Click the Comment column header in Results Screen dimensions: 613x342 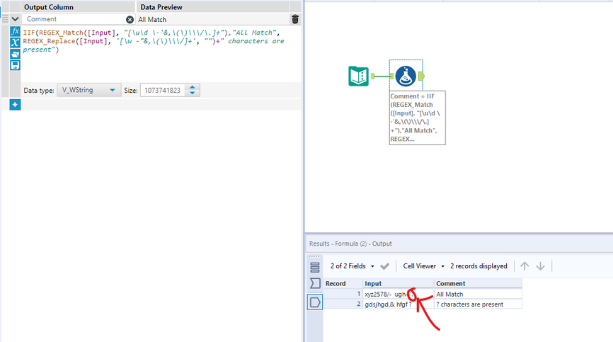point(478,283)
